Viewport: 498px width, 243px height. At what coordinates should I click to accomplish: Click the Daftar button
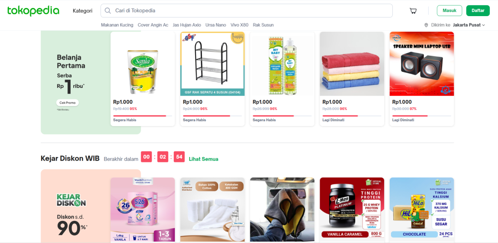pyautogui.click(x=478, y=11)
